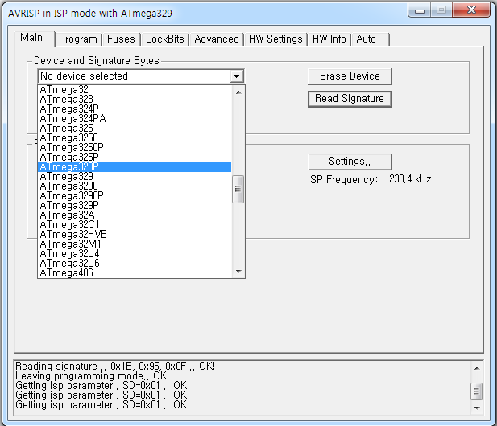Viewport: 497px width, 426px height.
Task: Switch to the Auto tab
Action: click(x=370, y=39)
